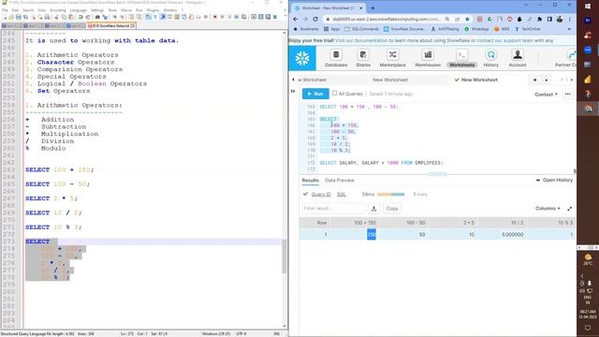The image size is (599, 337).
Task: Click the Print icon in Notepad++ toolbar
Action: (x=47, y=17)
